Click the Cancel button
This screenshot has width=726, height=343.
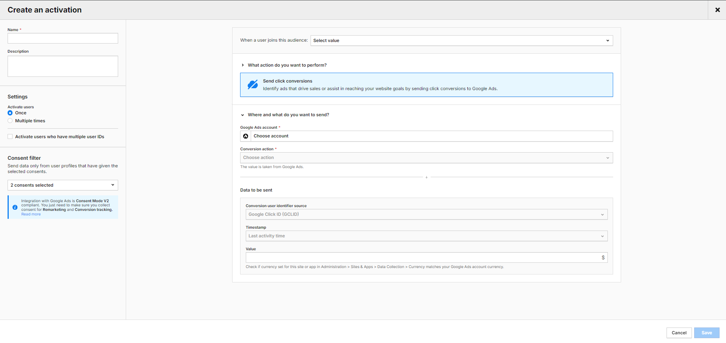click(679, 333)
